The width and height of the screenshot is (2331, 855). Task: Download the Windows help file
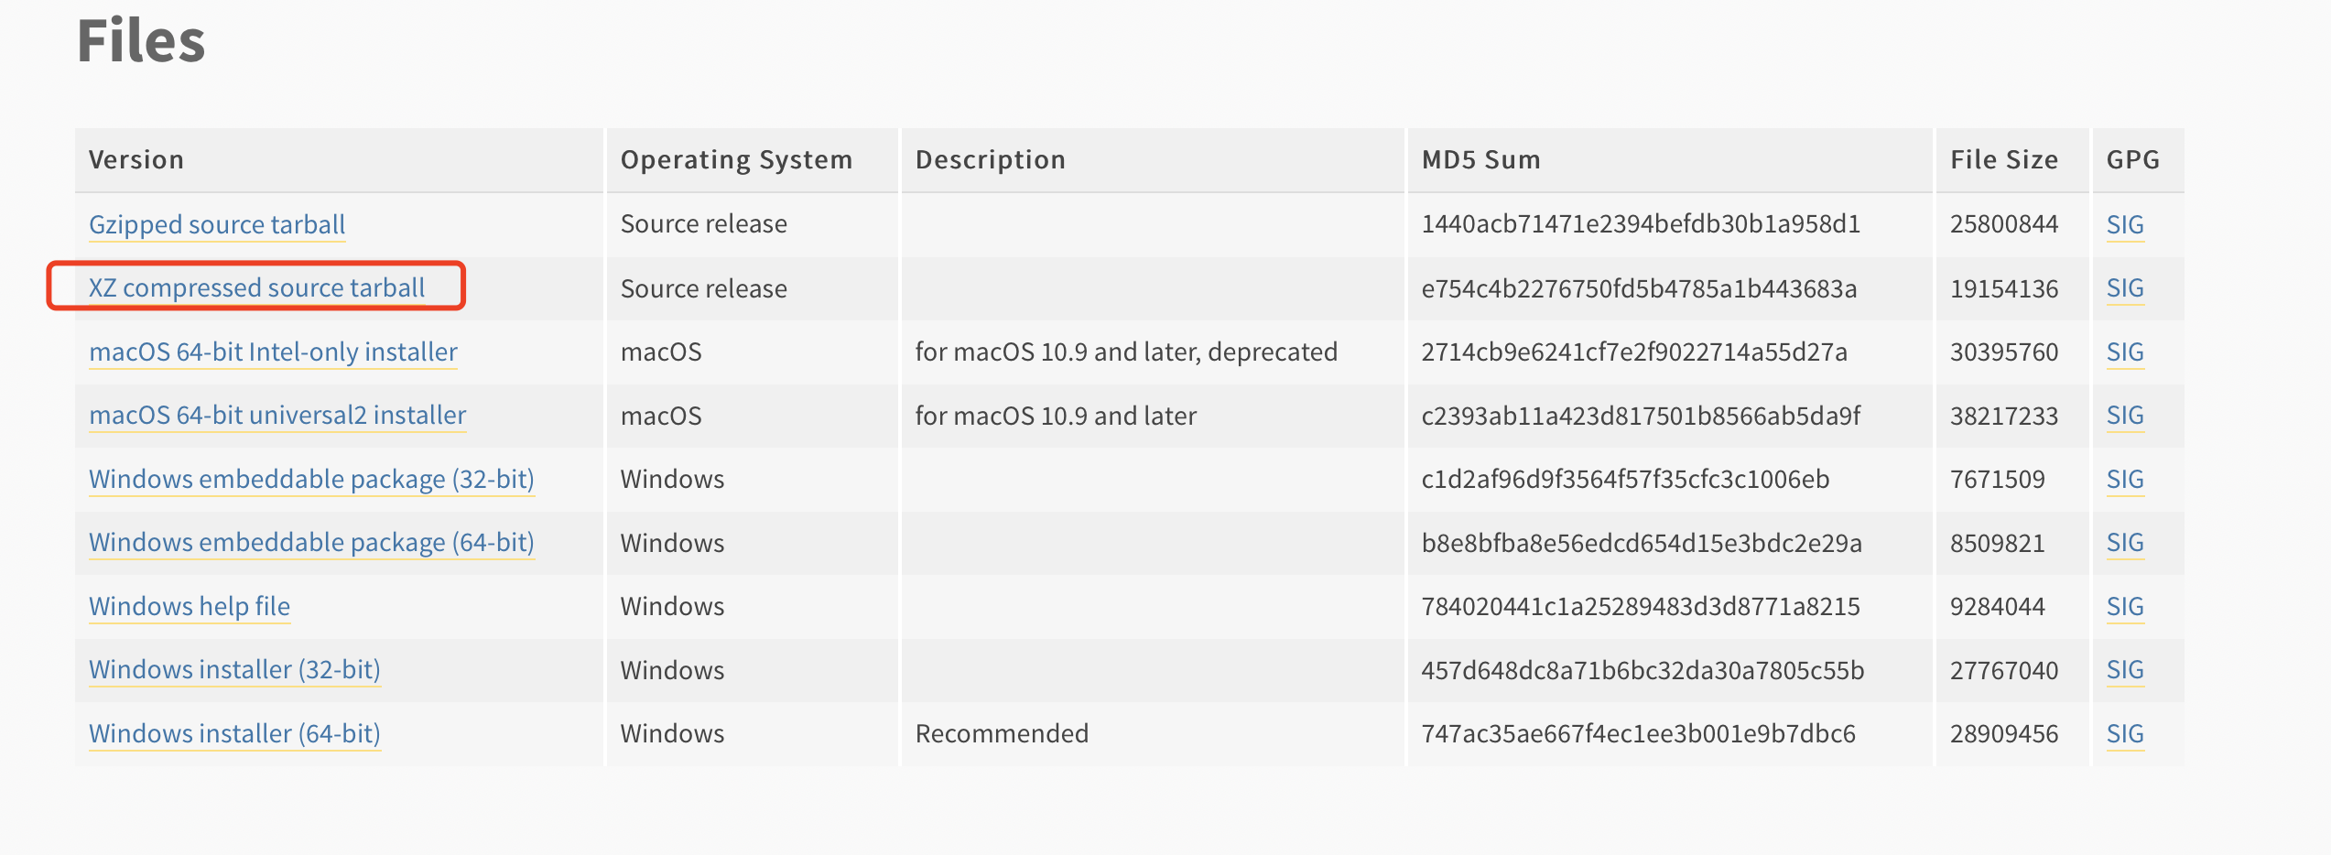(x=190, y=606)
